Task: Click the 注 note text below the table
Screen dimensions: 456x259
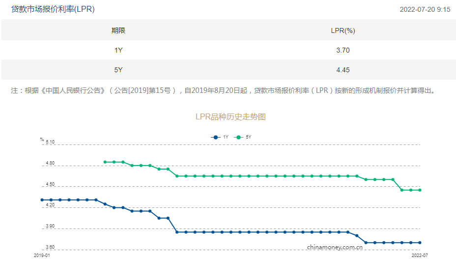Action: pos(223,91)
